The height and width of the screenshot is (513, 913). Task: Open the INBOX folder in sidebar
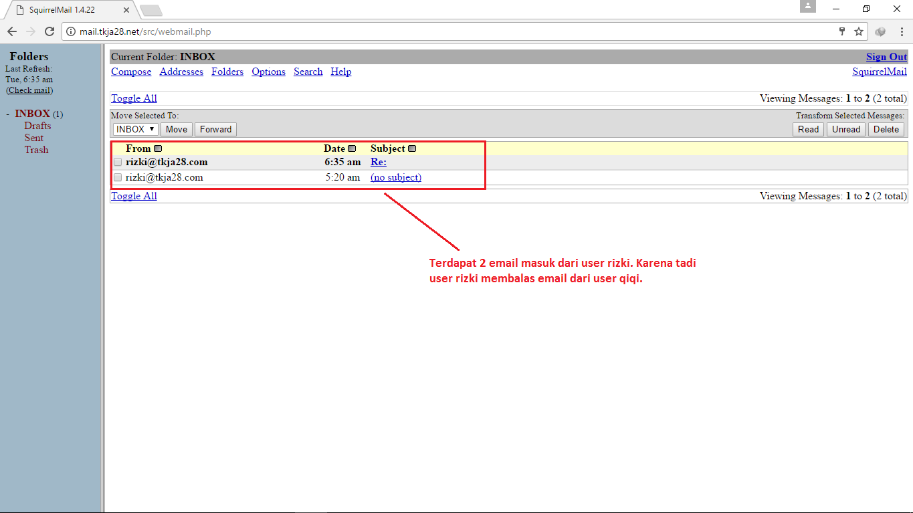(x=33, y=114)
